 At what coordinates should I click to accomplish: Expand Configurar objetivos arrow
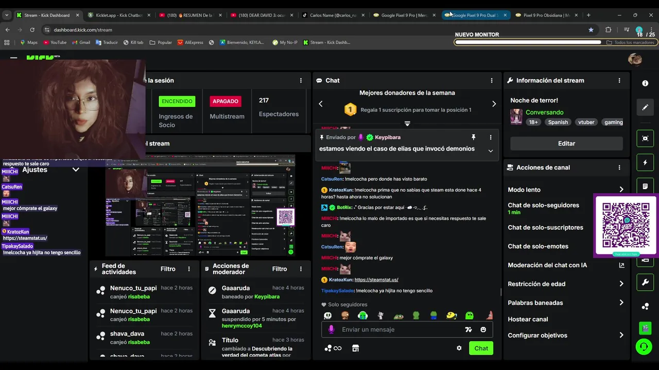(621, 335)
